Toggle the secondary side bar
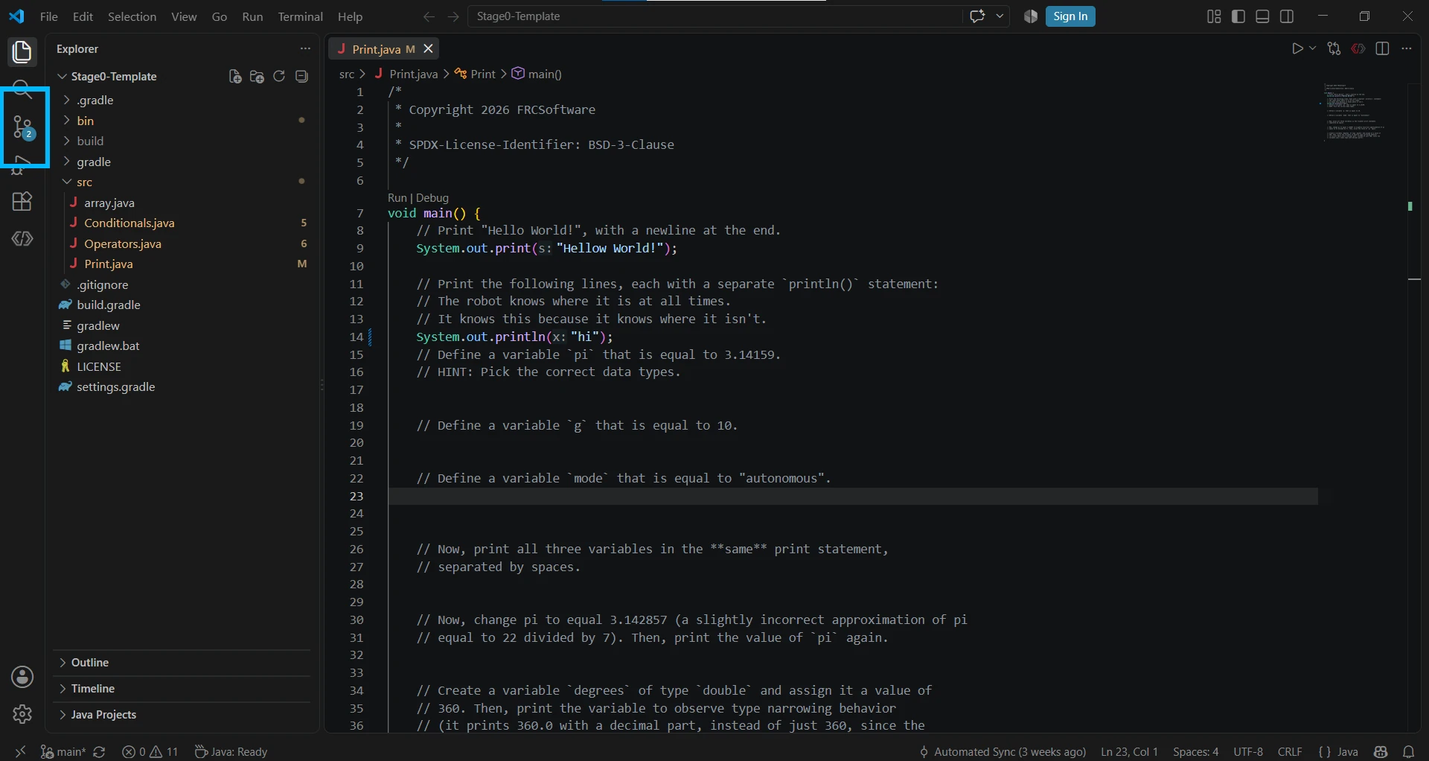This screenshot has height=761, width=1429. pos(1287,16)
